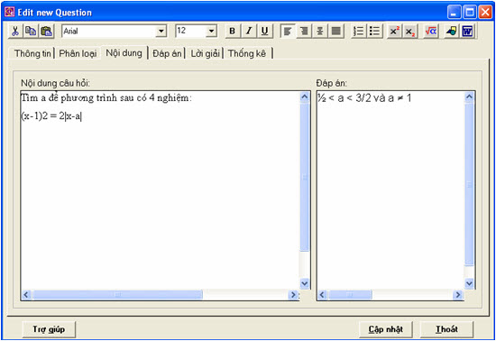This screenshot has height=341, width=496.
Task: Copy selection using the copy icon
Action: click(x=31, y=32)
